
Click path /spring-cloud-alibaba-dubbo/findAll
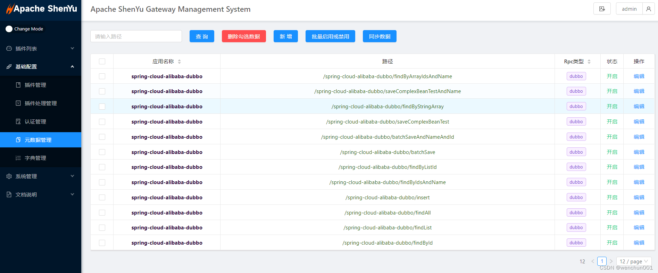388,212
